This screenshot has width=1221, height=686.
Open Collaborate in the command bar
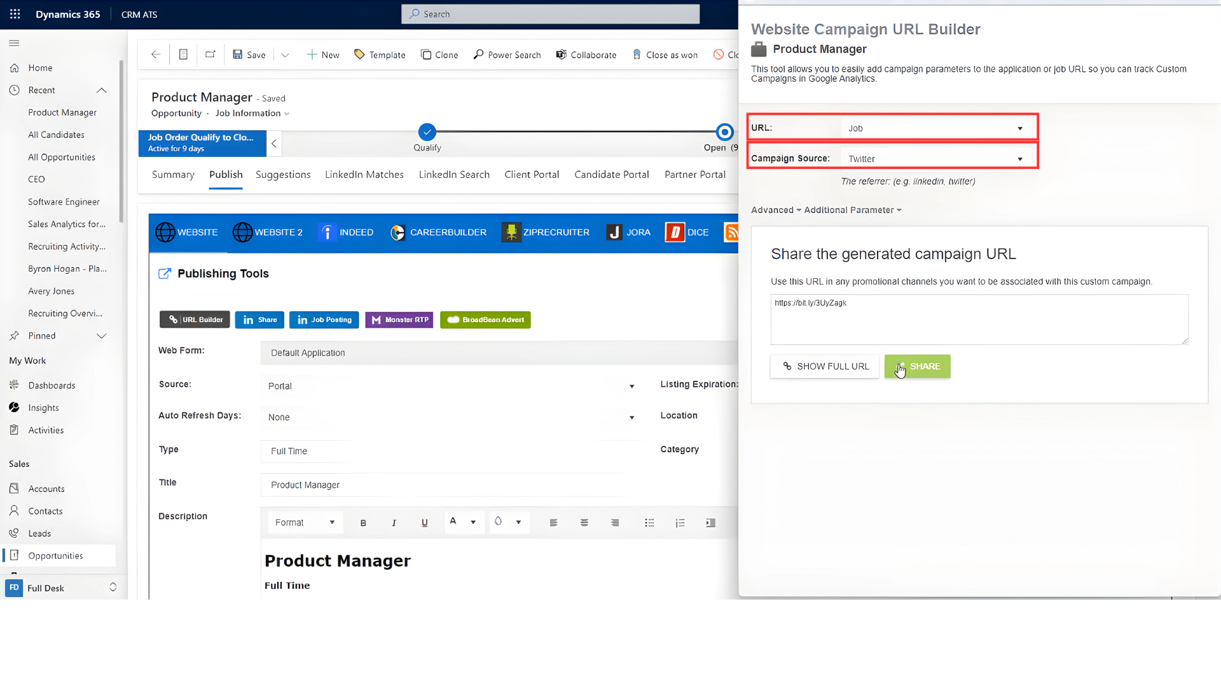586,55
